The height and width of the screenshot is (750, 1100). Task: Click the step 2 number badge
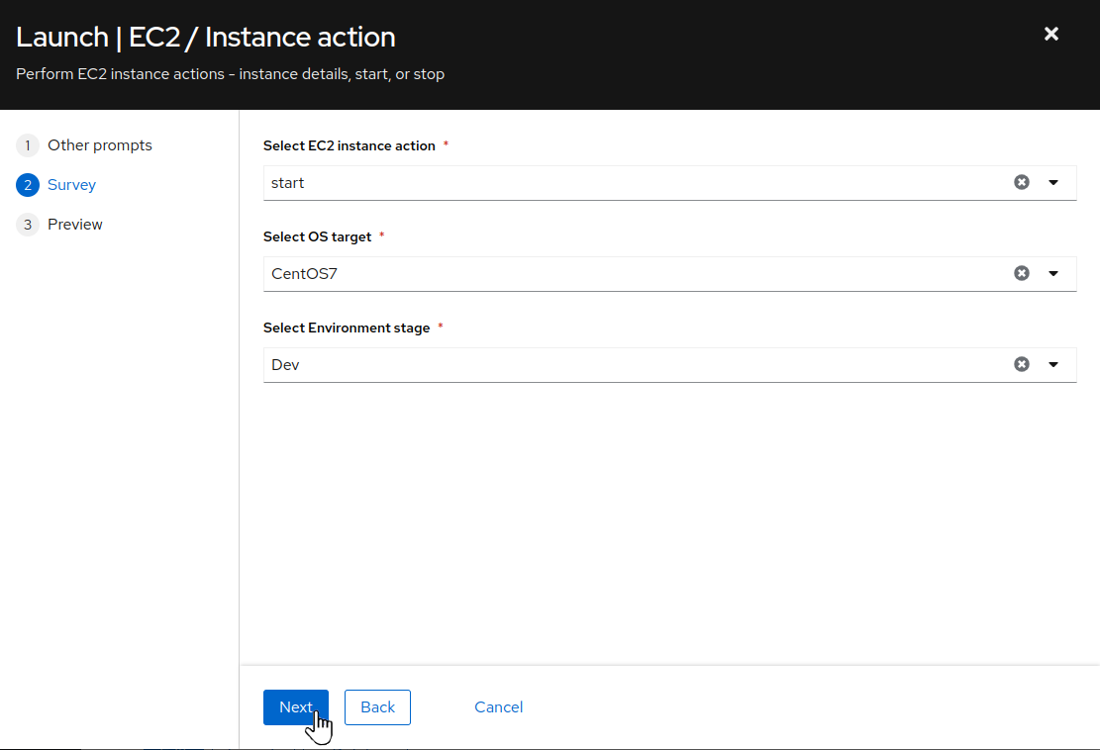pos(28,185)
